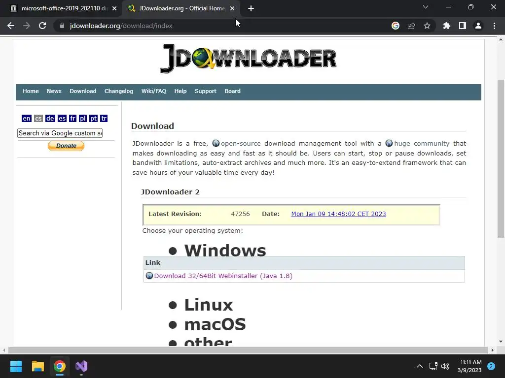Open the volume control in system tray

tap(445, 366)
